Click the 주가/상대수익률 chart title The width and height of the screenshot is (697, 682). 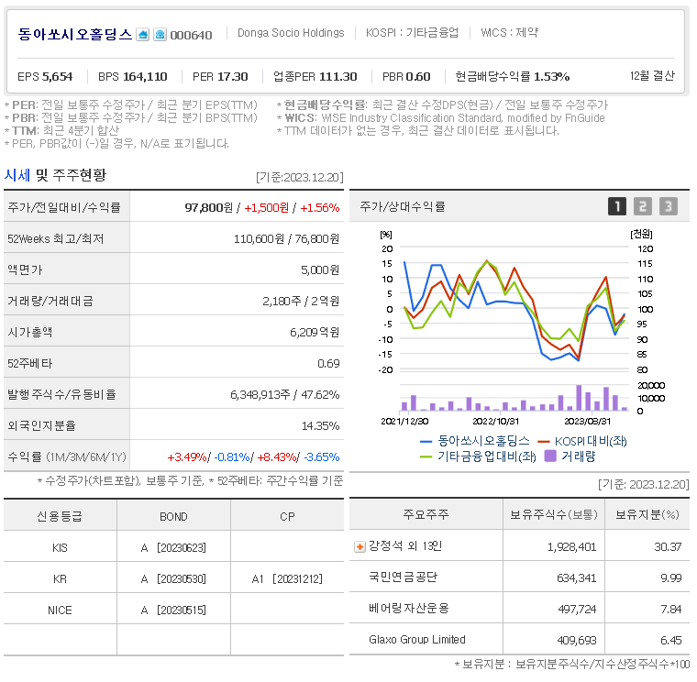tap(403, 206)
